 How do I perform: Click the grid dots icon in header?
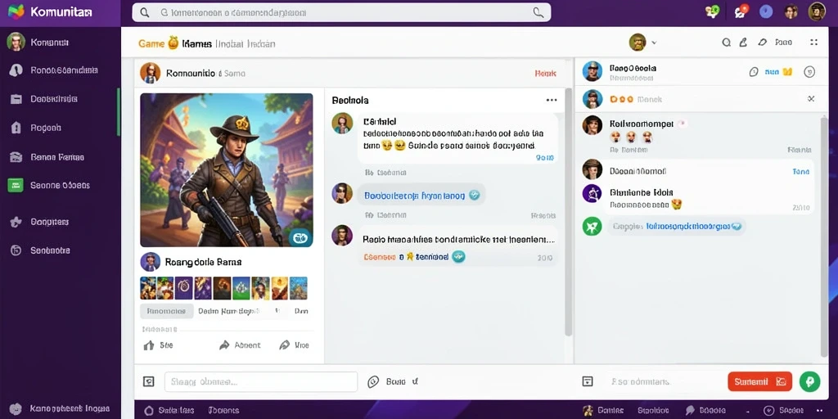pos(814,43)
